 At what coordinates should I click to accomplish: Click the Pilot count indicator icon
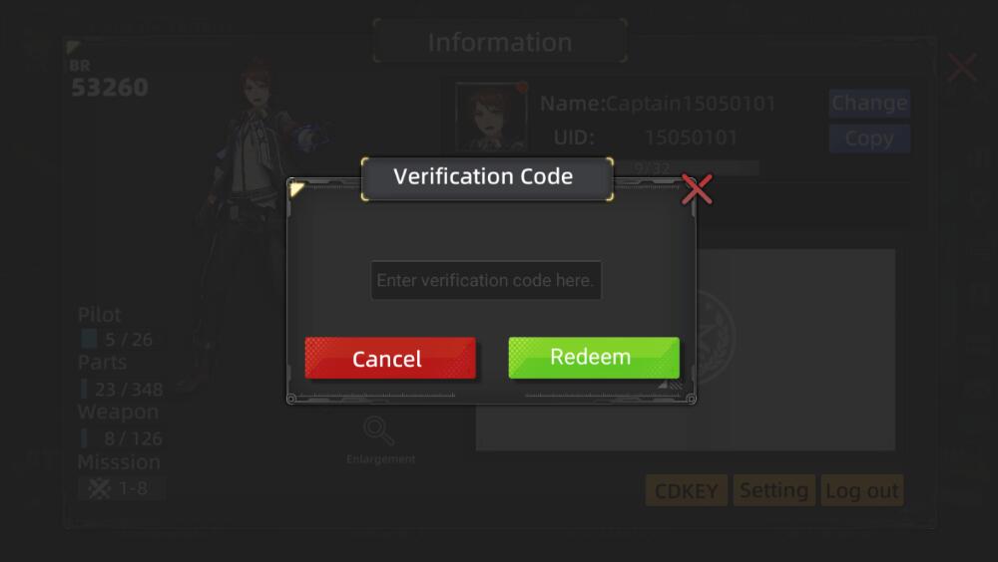coord(89,338)
